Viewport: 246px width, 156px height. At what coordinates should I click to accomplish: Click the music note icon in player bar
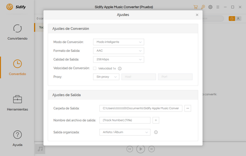pyautogui.click(x=40, y=149)
